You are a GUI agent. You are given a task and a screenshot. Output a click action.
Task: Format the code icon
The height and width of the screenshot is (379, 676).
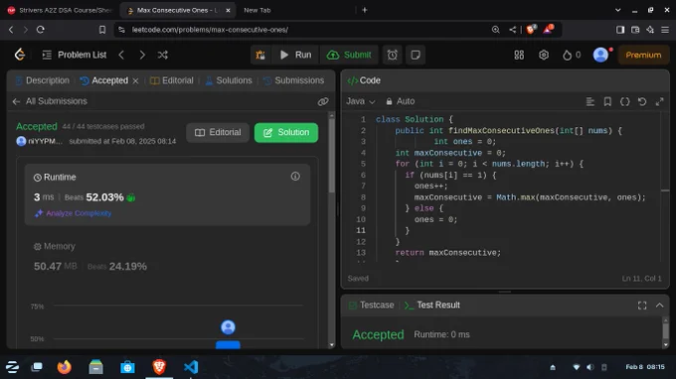[590, 101]
